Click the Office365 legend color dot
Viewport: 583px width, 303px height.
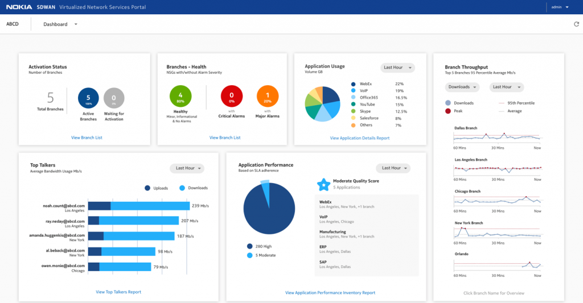[x=353, y=98]
